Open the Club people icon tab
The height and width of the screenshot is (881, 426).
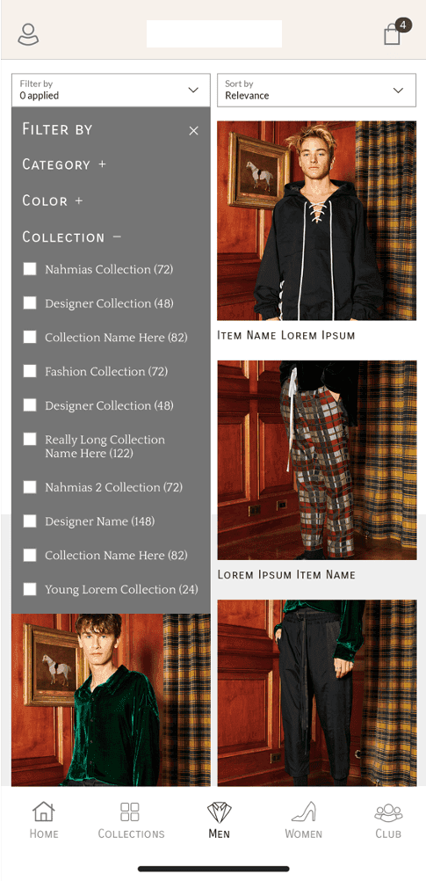pos(388,820)
